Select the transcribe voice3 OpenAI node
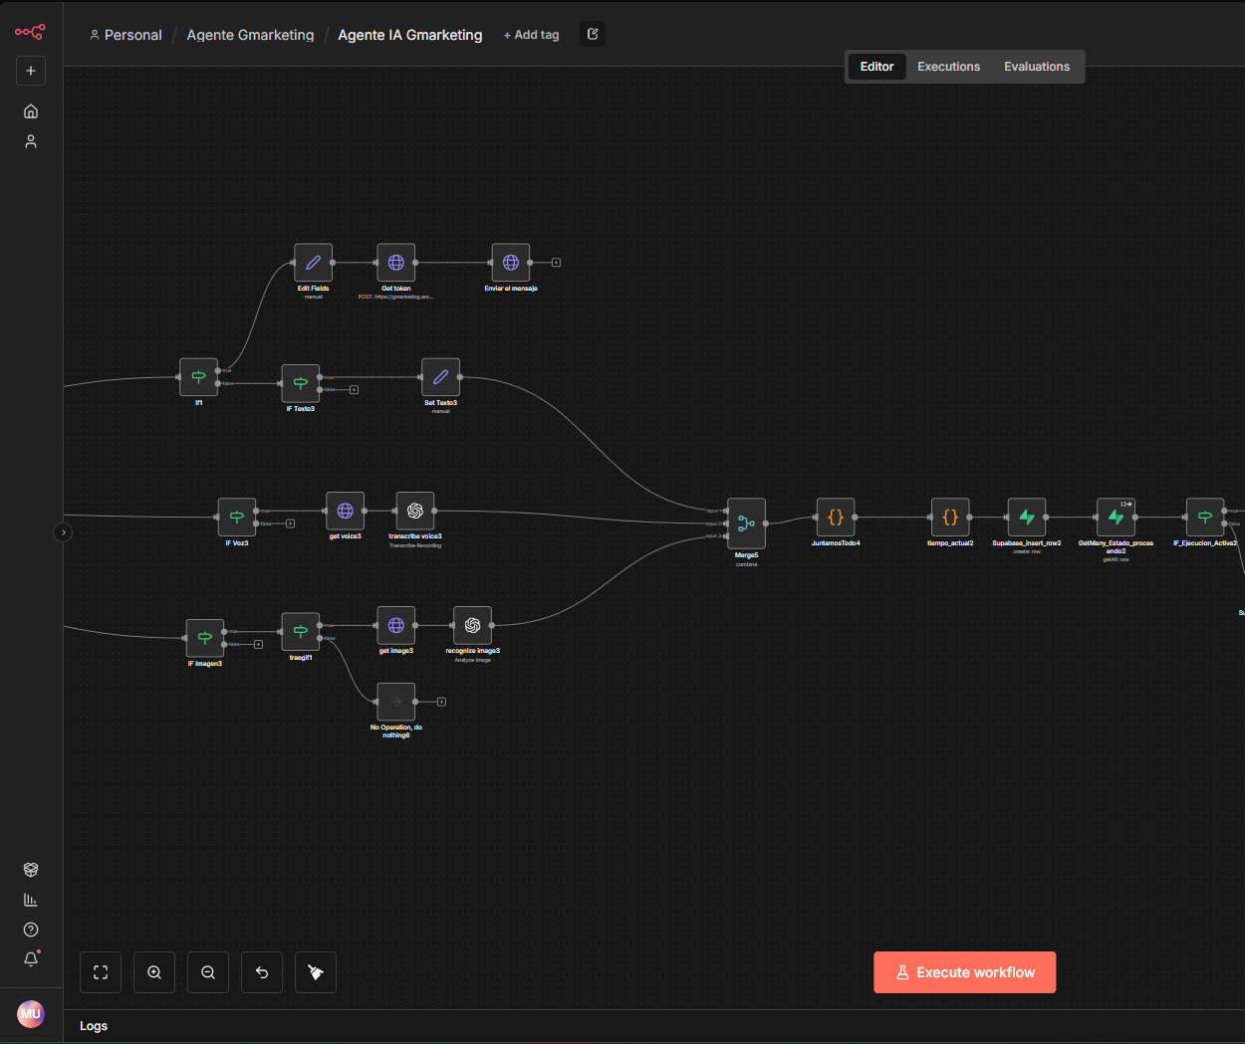The height and width of the screenshot is (1044, 1245). click(415, 511)
